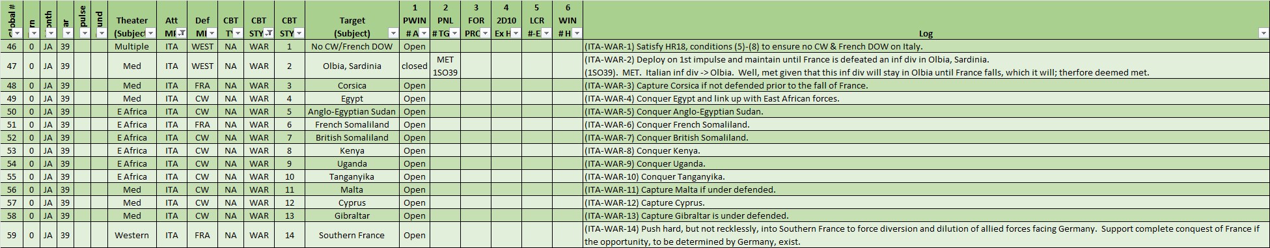Open the active filter icon on CBT STY column
Image resolution: width=1270 pixels, height=248 pixels.
pos(268,33)
